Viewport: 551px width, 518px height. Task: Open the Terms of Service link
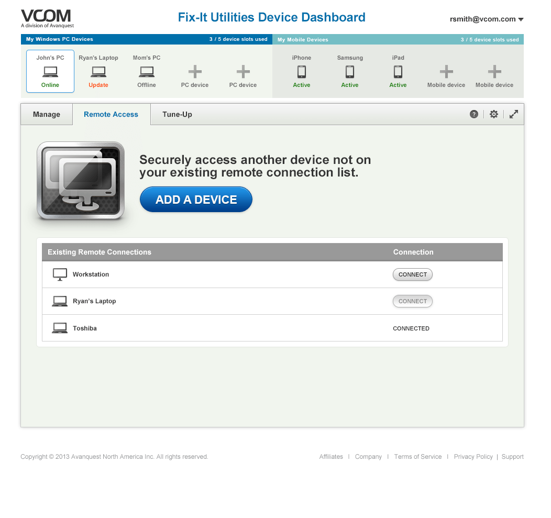coord(418,457)
